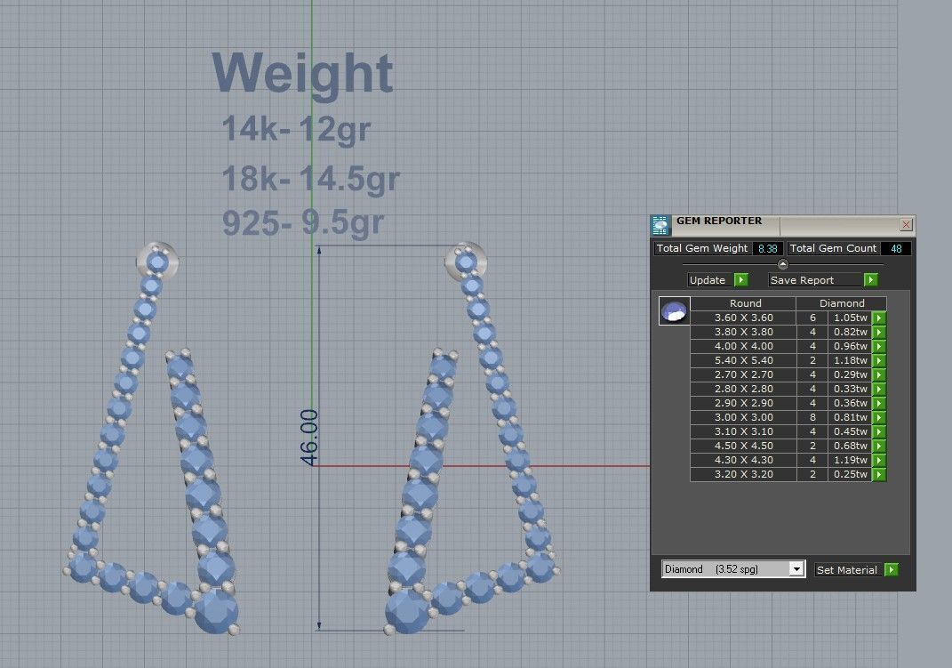
Task: Select the 2.90 X 2.90 size cell
Action: pyautogui.click(x=744, y=403)
